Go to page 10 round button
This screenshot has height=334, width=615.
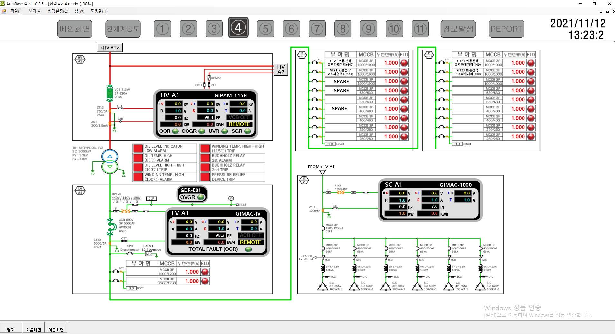tap(394, 29)
